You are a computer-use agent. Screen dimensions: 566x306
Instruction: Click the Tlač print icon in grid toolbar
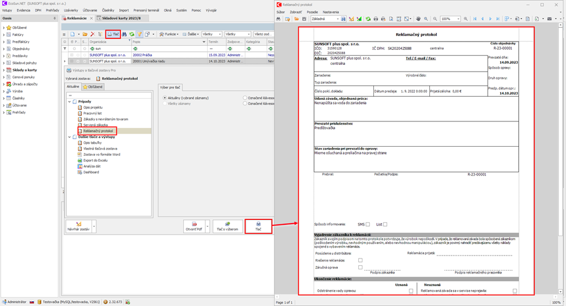tap(113, 34)
